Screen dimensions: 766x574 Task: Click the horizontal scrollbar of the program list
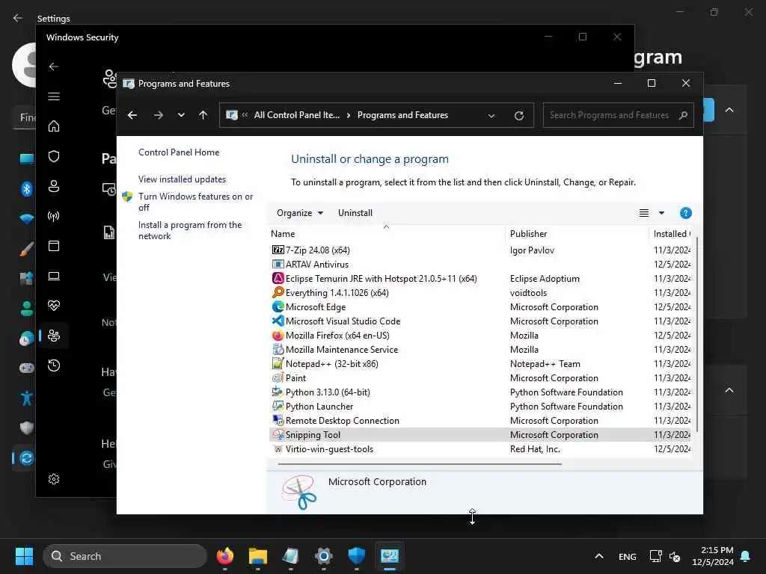pyautogui.click(x=420, y=463)
